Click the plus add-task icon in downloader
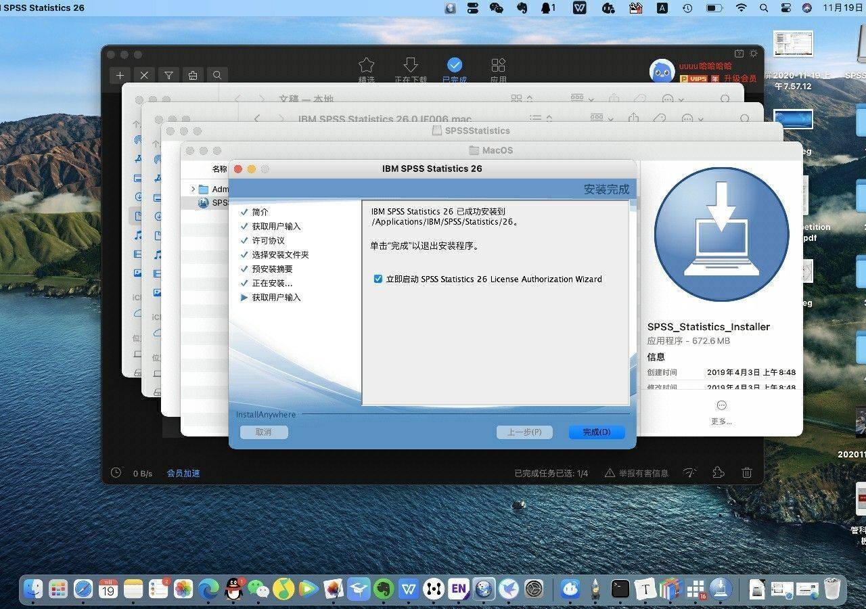This screenshot has width=866, height=609. (120, 75)
